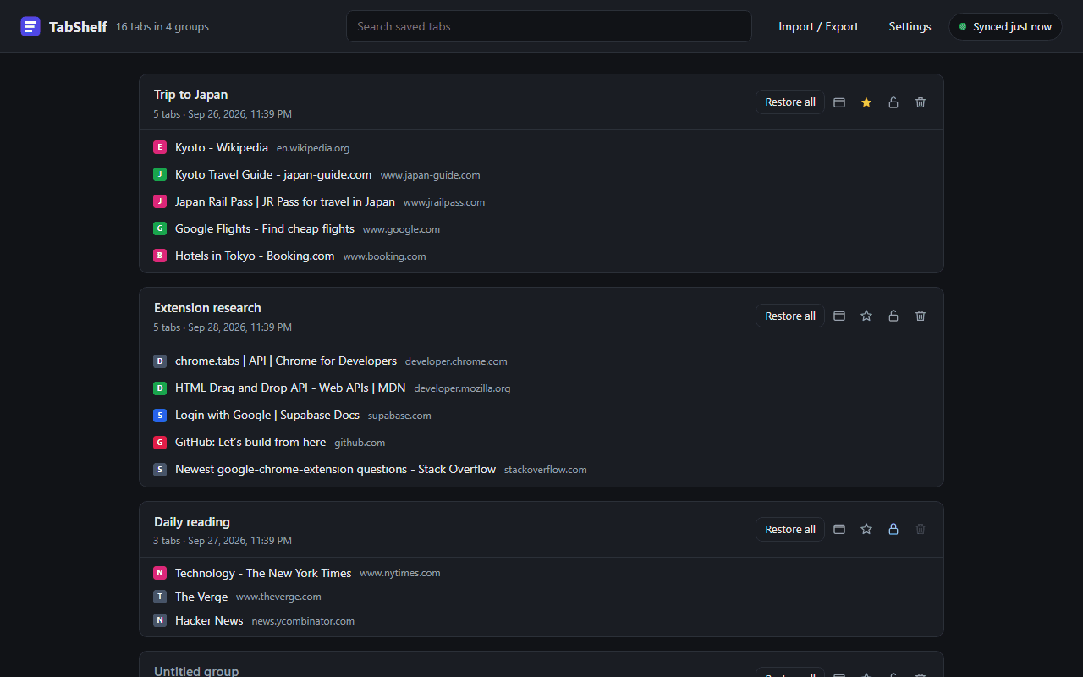1083x677 pixels.
Task: Click the TabShelf logo icon
Action: (30, 26)
